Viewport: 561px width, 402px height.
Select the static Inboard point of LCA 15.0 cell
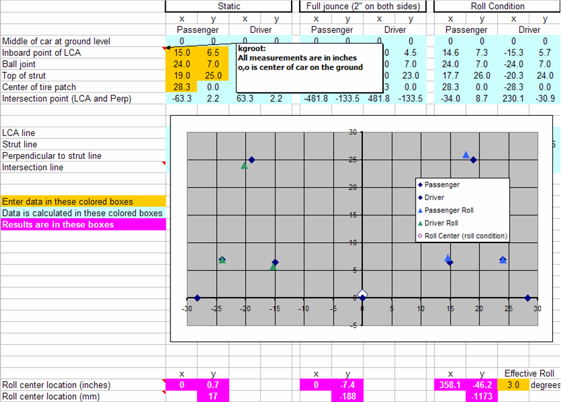tap(181, 53)
